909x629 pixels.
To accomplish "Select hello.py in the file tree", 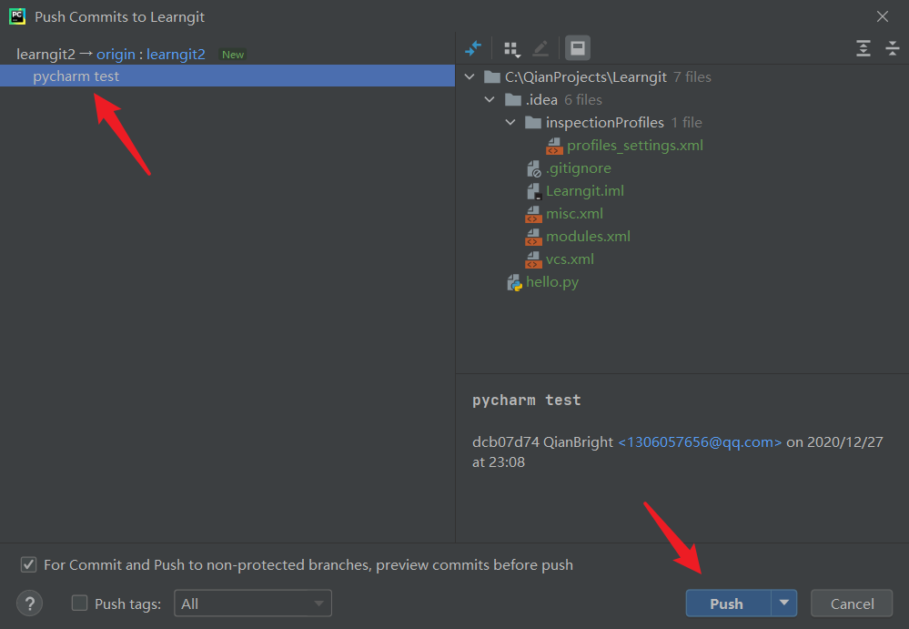I will [552, 282].
